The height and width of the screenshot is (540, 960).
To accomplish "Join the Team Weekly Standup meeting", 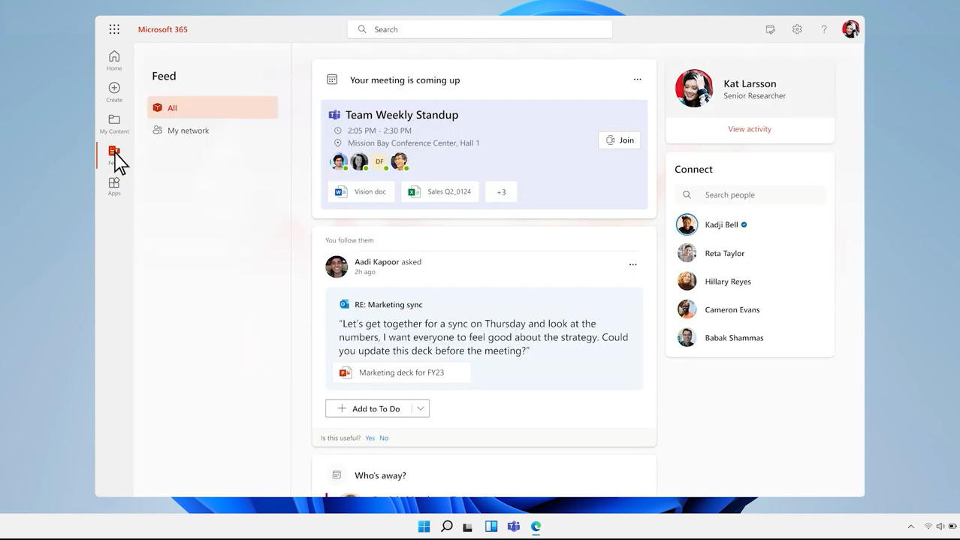I will click(x=620, y=140).
